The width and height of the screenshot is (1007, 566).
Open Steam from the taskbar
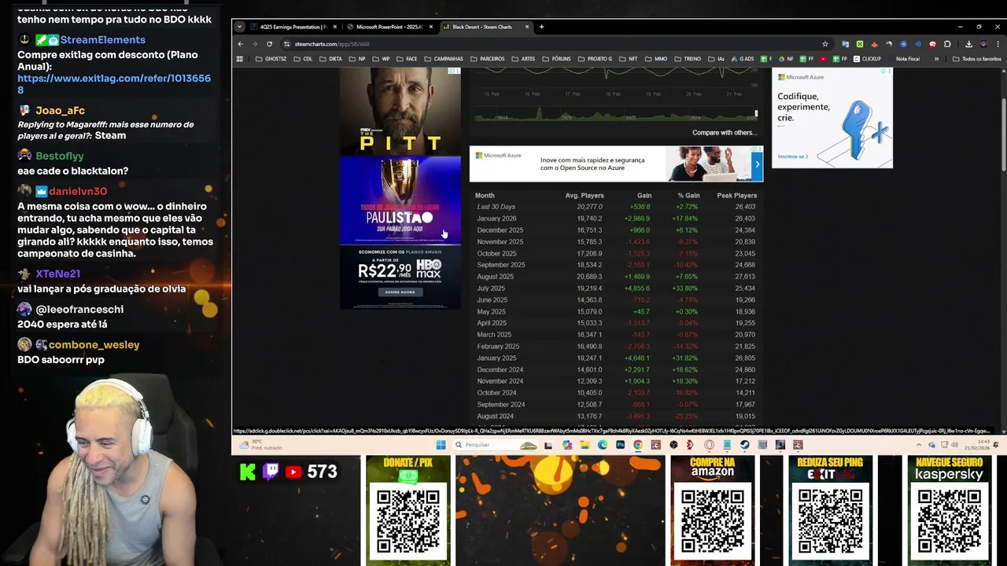(744, 445)
